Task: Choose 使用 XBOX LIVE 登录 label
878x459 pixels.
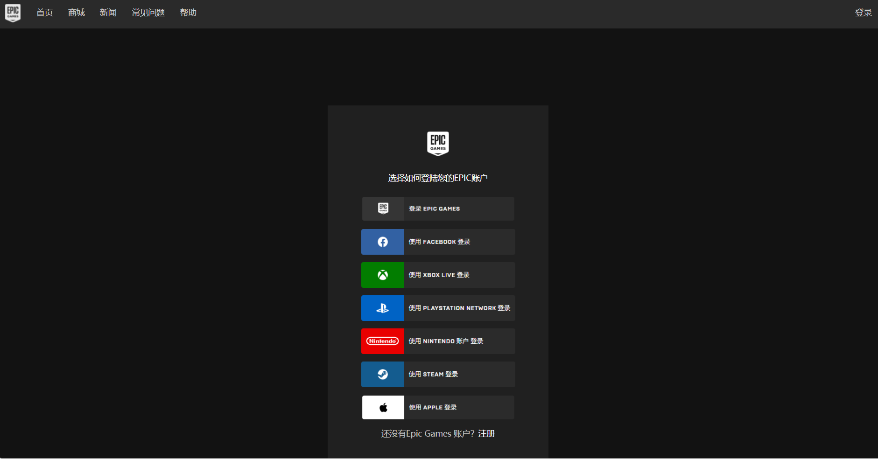Action: click(439, 275)
